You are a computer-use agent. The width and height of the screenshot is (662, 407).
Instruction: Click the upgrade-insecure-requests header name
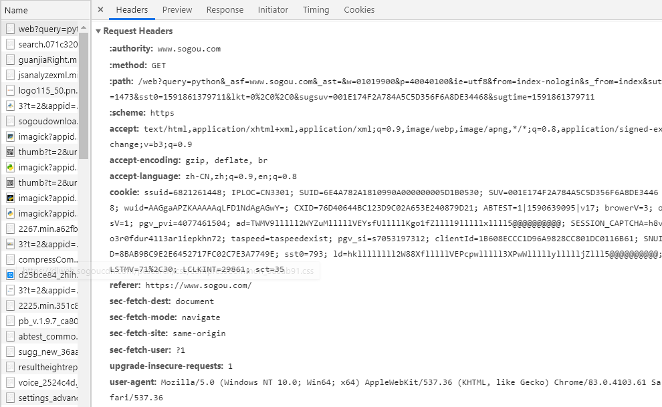(x=167, y=366)
